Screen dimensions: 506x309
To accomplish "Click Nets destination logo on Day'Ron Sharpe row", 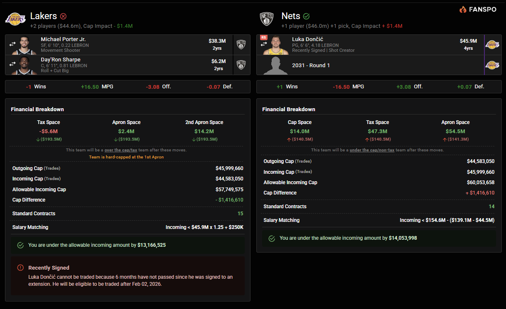I will tap(241, 65).
